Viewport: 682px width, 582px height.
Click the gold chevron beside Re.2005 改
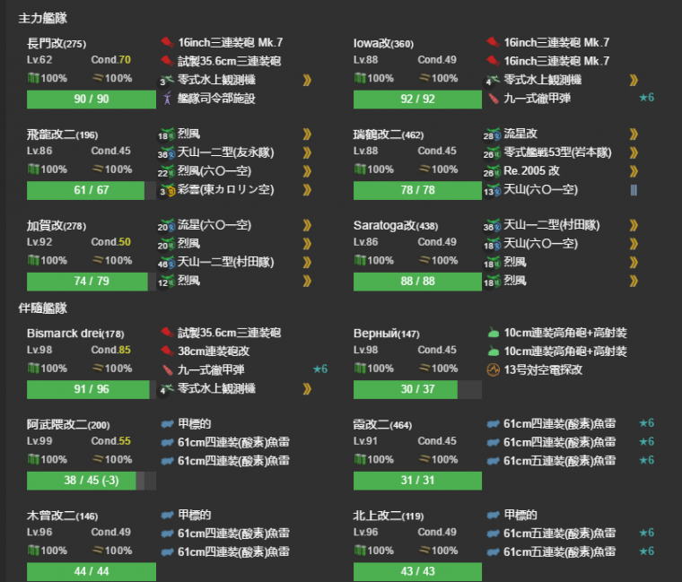634,171
